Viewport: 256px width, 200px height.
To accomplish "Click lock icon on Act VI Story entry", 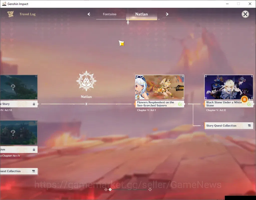I will point(34,104).
